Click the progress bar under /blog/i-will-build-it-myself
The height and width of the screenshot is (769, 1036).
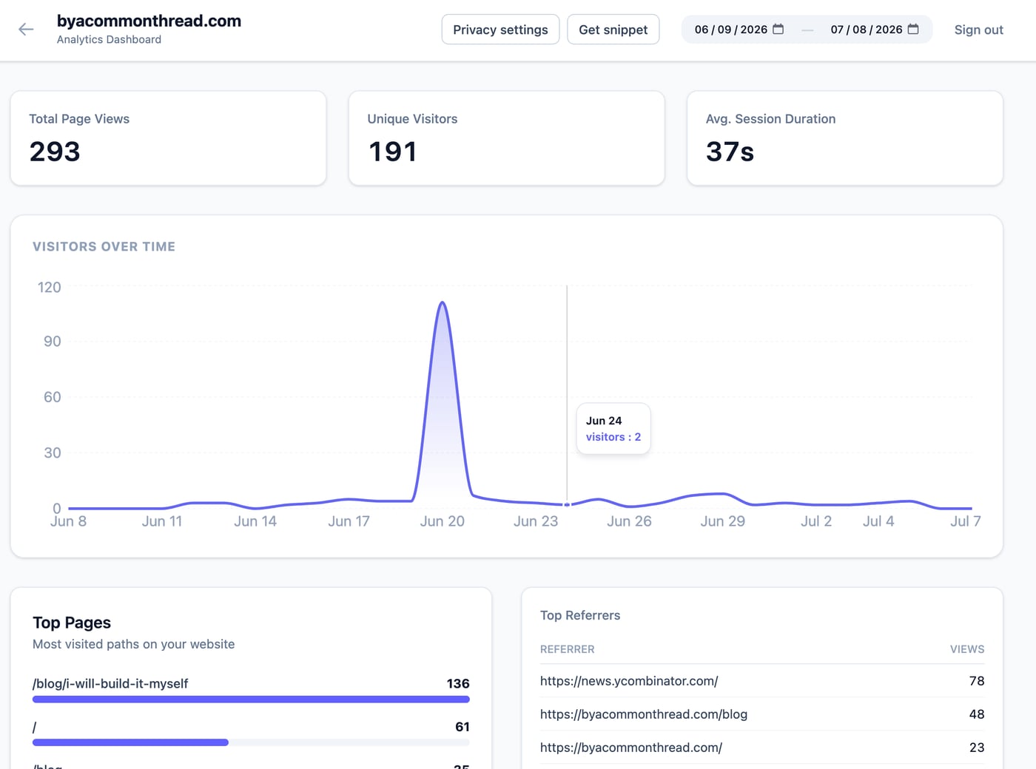click(x=251, y=699)
